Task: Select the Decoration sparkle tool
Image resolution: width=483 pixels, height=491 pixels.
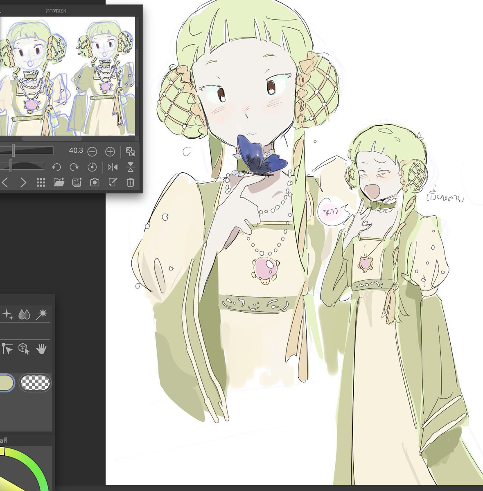Action: pyautogui.click(x=7, y=314)
